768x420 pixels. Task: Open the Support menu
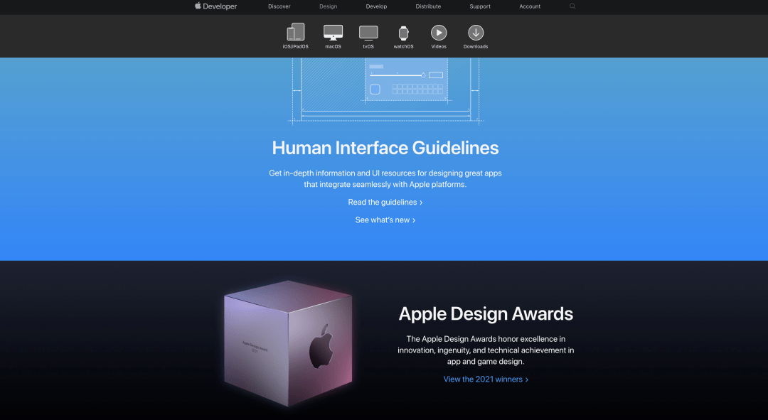point(480,6)
